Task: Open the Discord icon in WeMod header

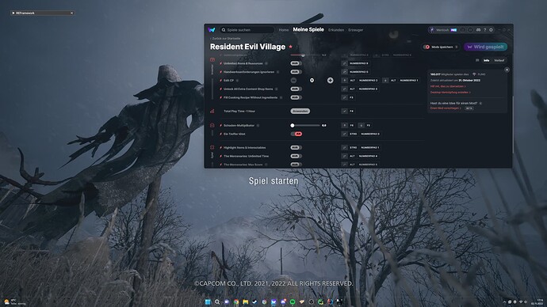Action: pyautogui.click(x=478, y=30)
